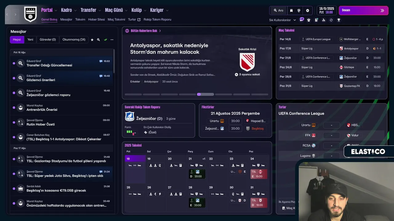
Task: Open the Maç Takvimi sub-tab
Action: coord(116,19)
